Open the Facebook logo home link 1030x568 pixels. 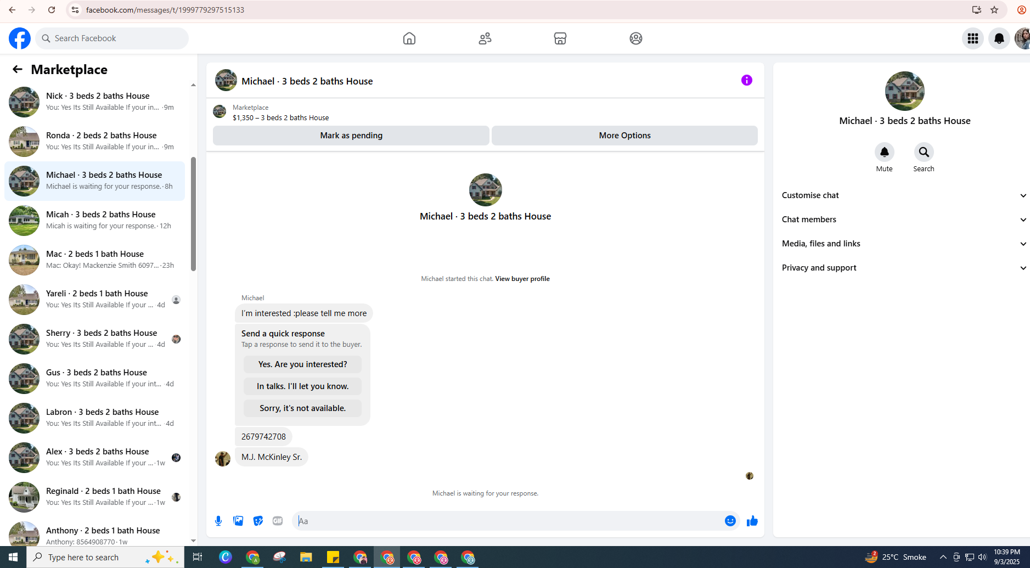click(x=20, y=38)
